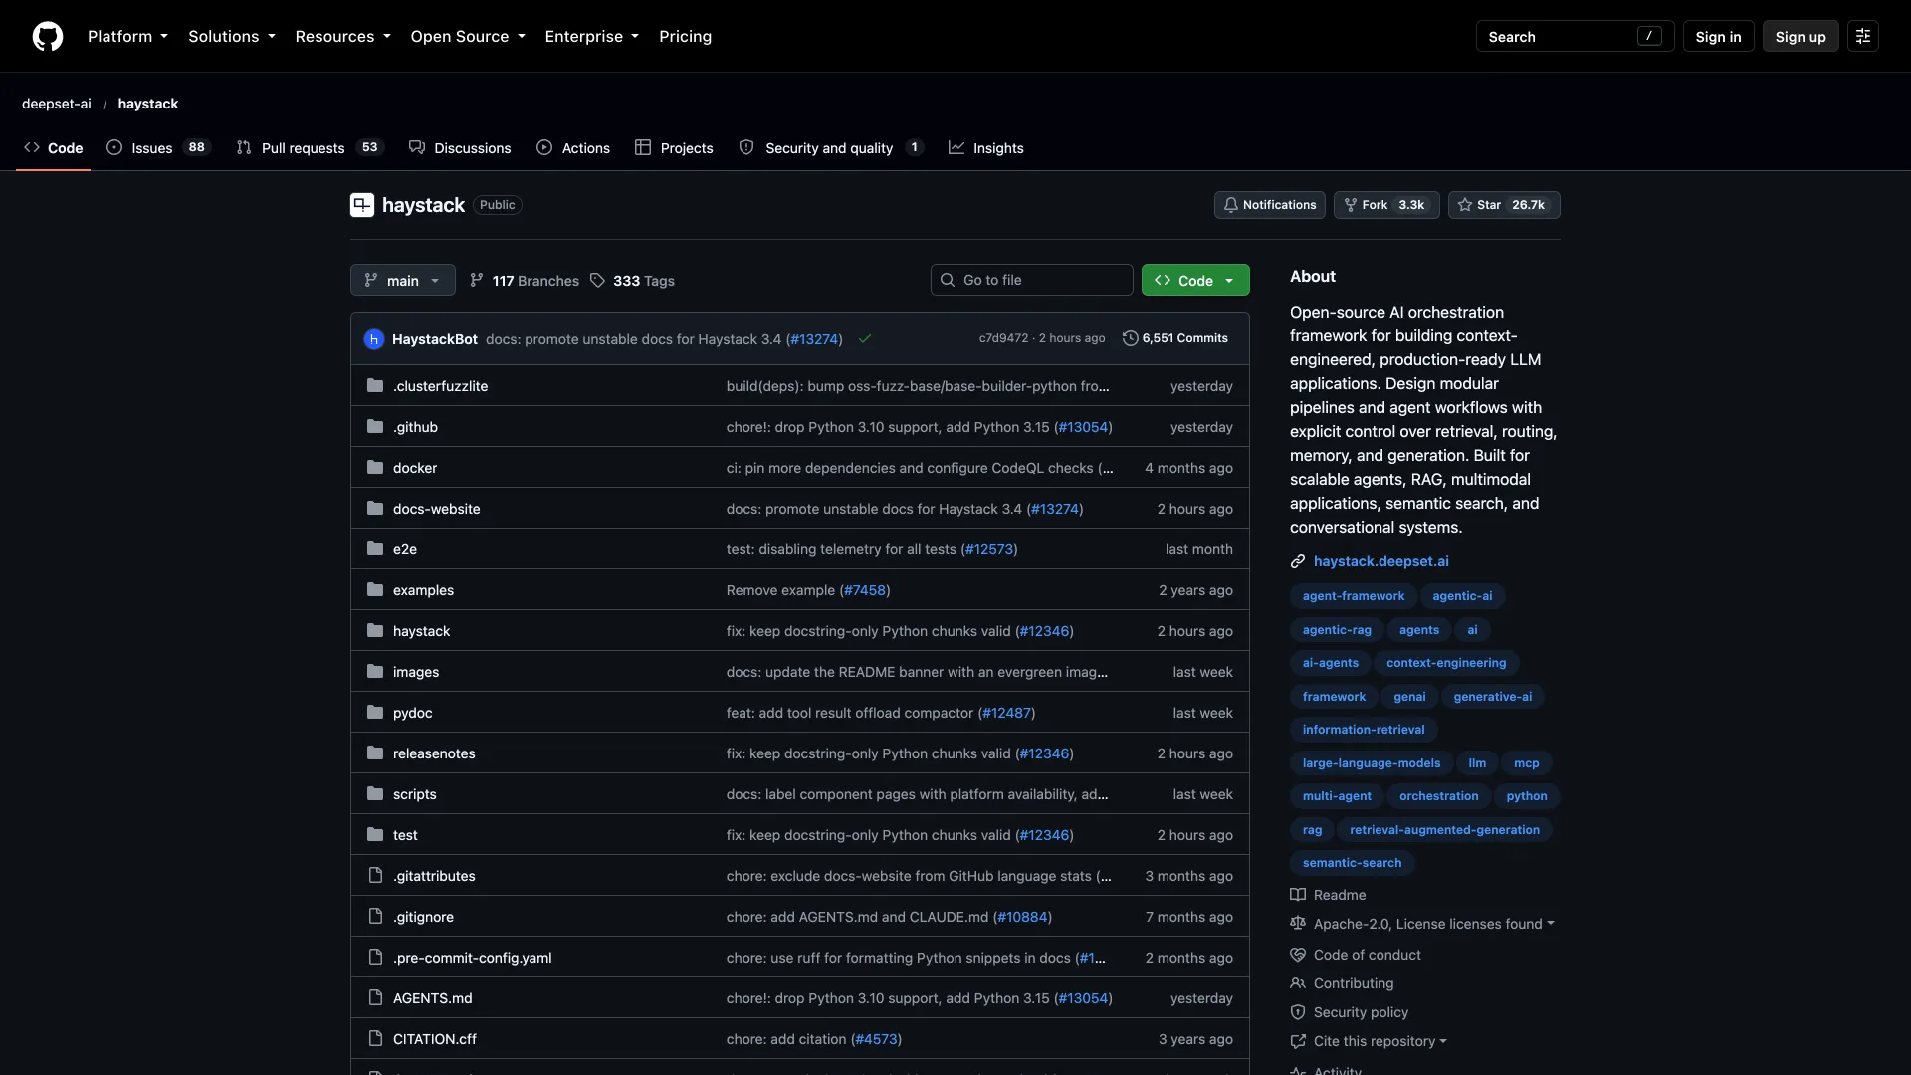Click the link icon beside haystack.deepset.ai

[1298, 561]
